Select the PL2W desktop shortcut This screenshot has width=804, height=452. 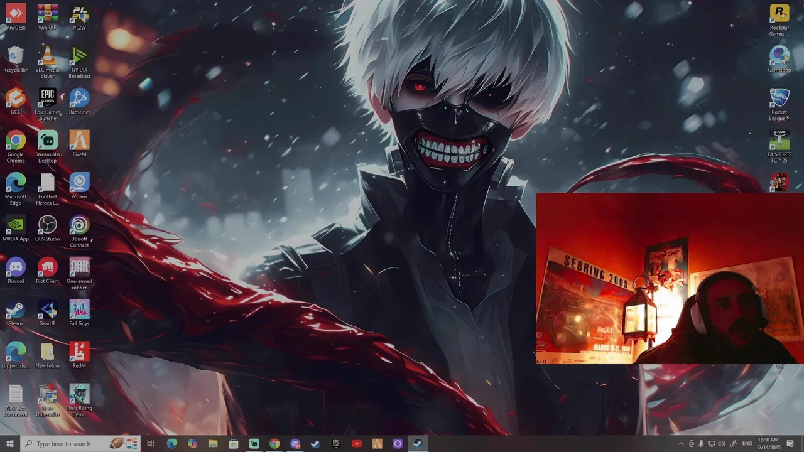[79, 17]
